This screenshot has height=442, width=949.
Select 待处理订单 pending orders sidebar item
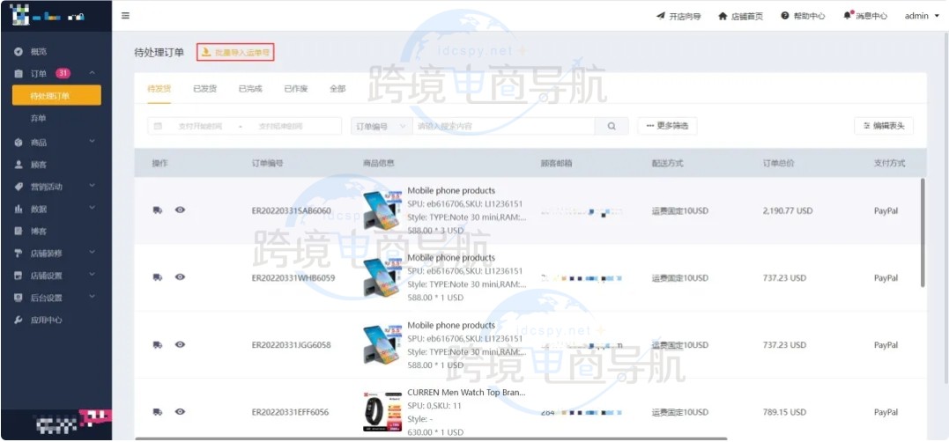coord(56,96)
